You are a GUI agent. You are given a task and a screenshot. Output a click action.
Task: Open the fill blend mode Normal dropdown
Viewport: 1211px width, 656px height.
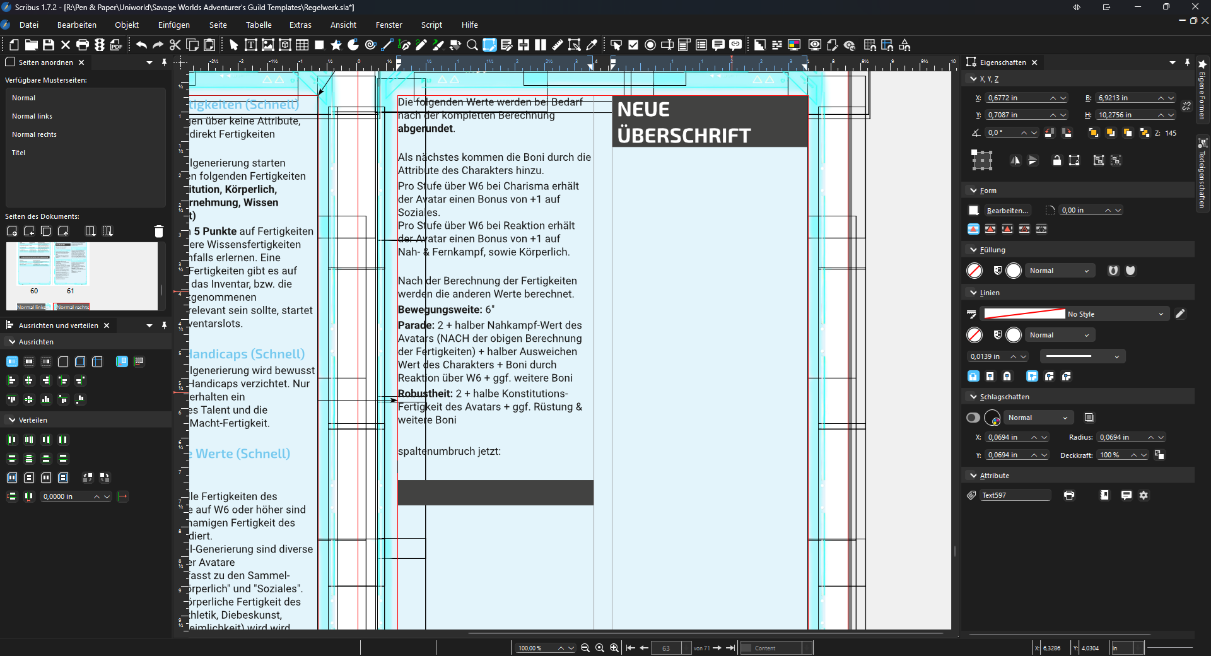(1059, 271)
